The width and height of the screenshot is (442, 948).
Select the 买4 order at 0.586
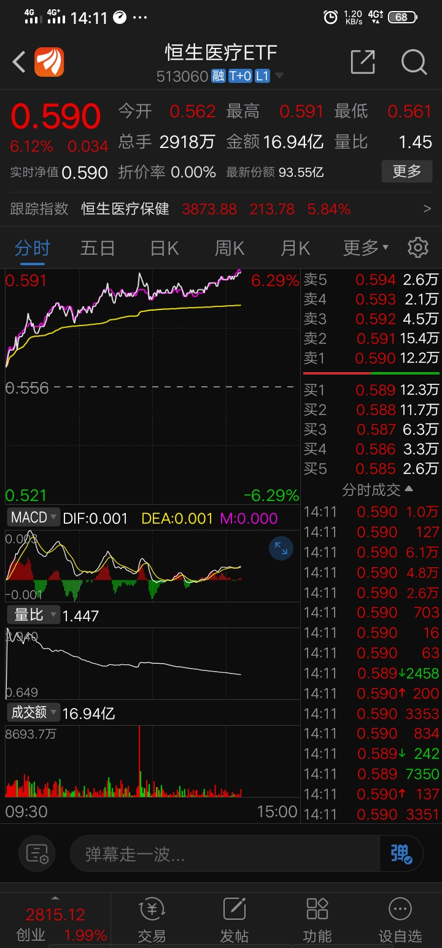point(371,449)
